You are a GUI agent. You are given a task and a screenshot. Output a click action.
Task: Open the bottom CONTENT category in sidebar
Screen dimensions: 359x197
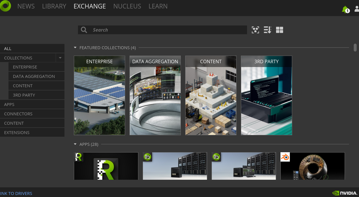[x=32, y=123]
